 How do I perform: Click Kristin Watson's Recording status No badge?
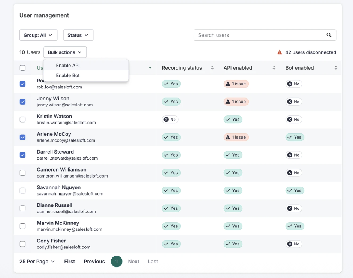pyautogui.click(x=170, y=119)
